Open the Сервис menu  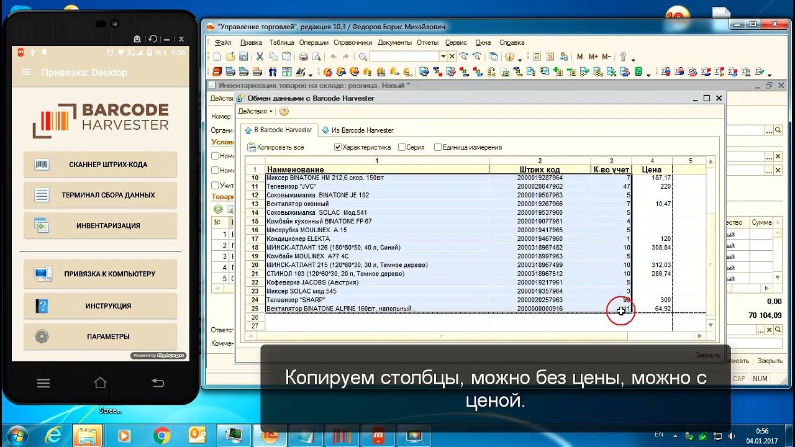457,43
